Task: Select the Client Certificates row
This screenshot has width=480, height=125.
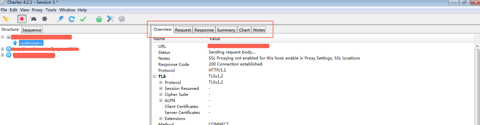Action: tap(181, 107)
